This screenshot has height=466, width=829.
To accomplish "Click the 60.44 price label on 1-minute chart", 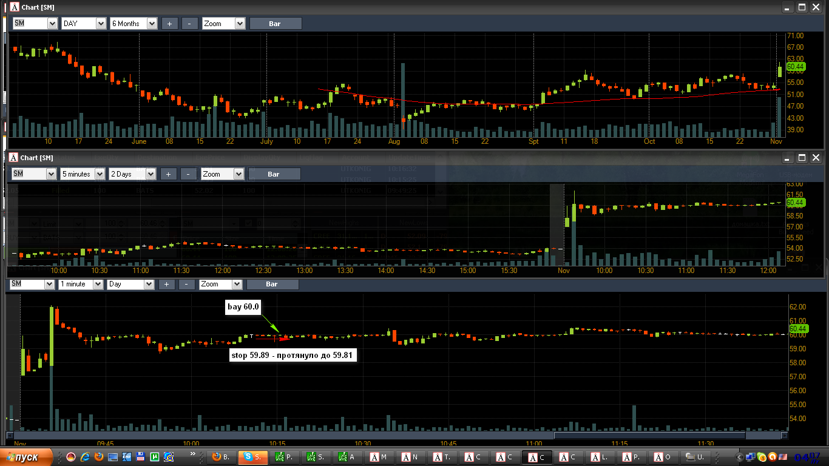I will tap(798, 329).
